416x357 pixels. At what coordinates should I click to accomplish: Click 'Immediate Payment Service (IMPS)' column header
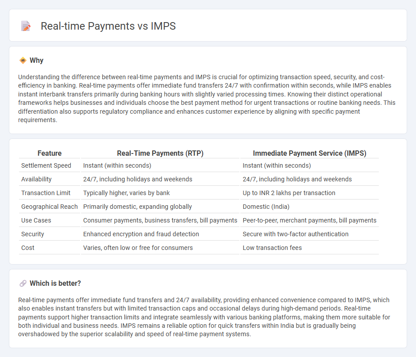(x=309, y=153)
